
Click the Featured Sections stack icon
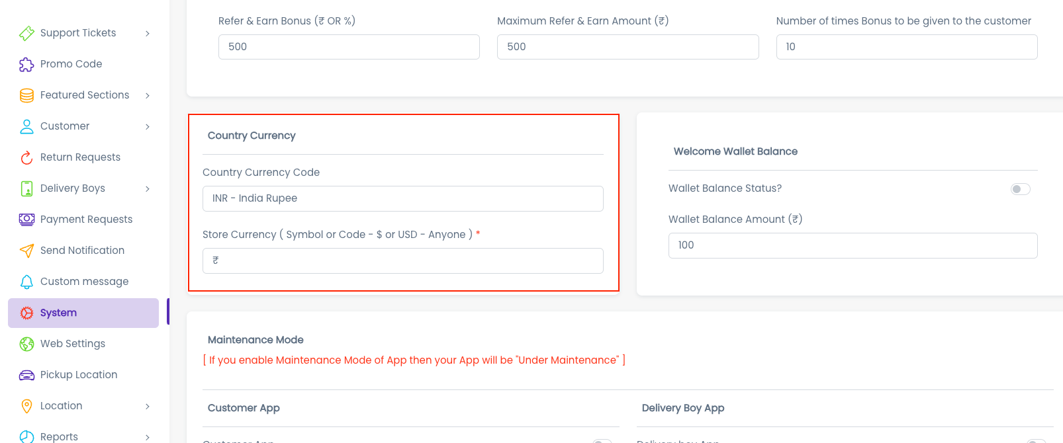[x=26, y=95]
